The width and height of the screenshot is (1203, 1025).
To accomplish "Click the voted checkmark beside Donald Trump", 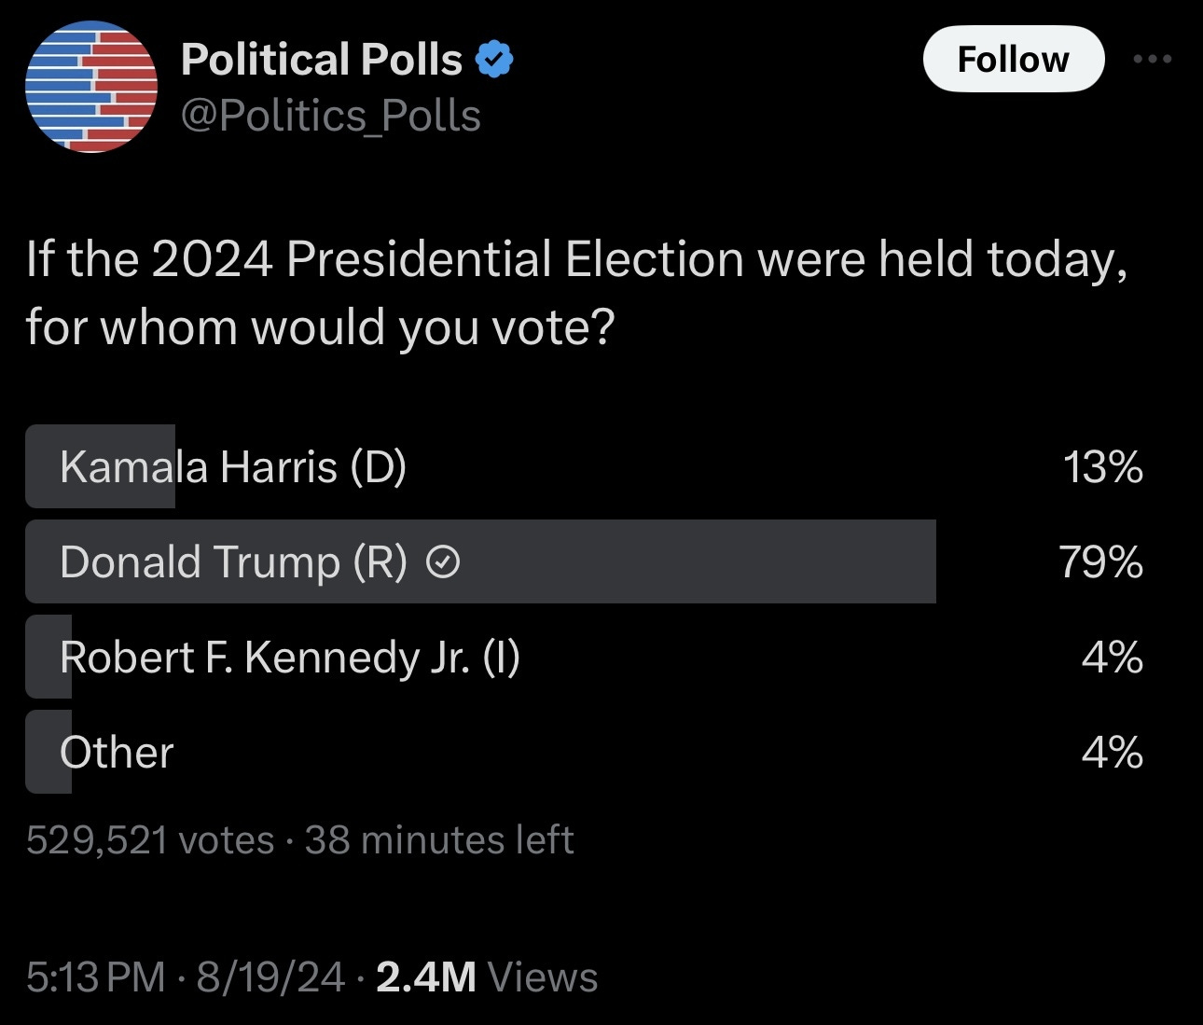I will pos(443,562).
